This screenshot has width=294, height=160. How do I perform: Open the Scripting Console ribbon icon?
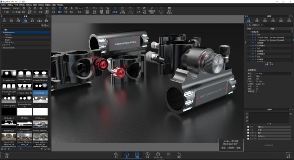(169, 10)
